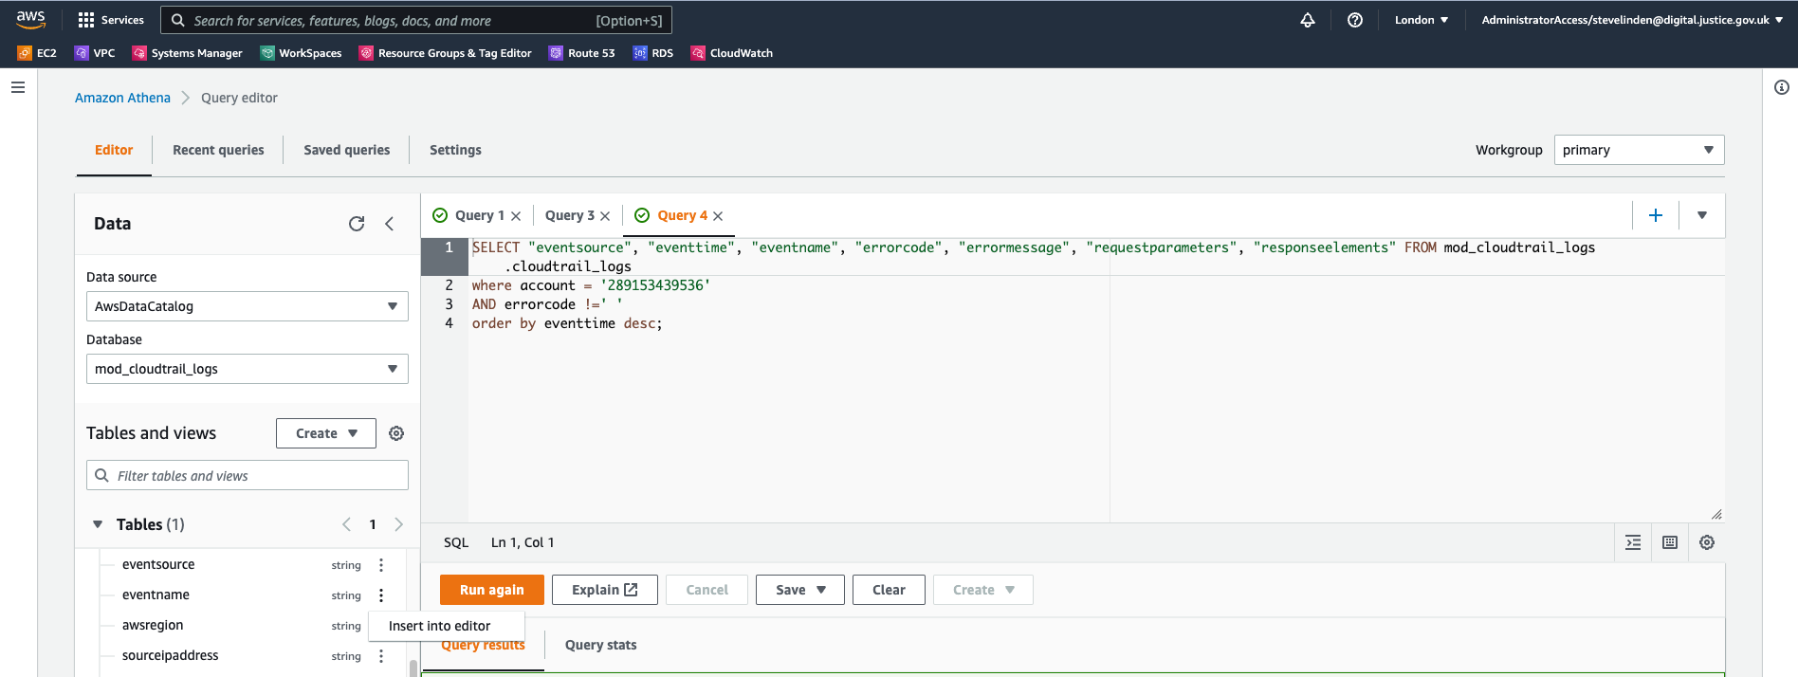The width and height of the screenshot is (1798, 677).
Task: Open actions menu for eventname column
Action: pyautogui.click(x=381, y=595)
